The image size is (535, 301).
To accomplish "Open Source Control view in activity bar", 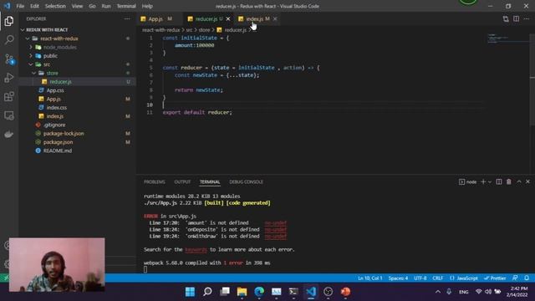I will 9,59.
